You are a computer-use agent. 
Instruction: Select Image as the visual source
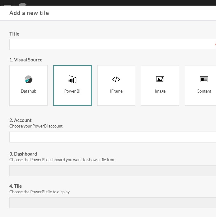click(x=160, y=85)
